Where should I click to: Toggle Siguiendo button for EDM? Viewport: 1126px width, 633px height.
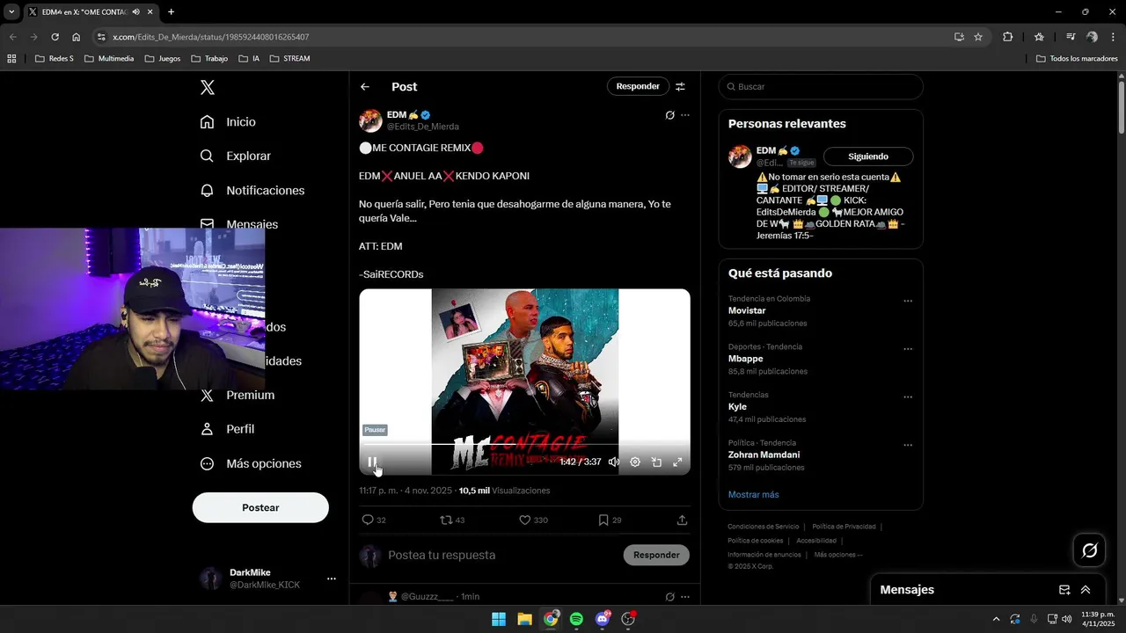(868, 156)
